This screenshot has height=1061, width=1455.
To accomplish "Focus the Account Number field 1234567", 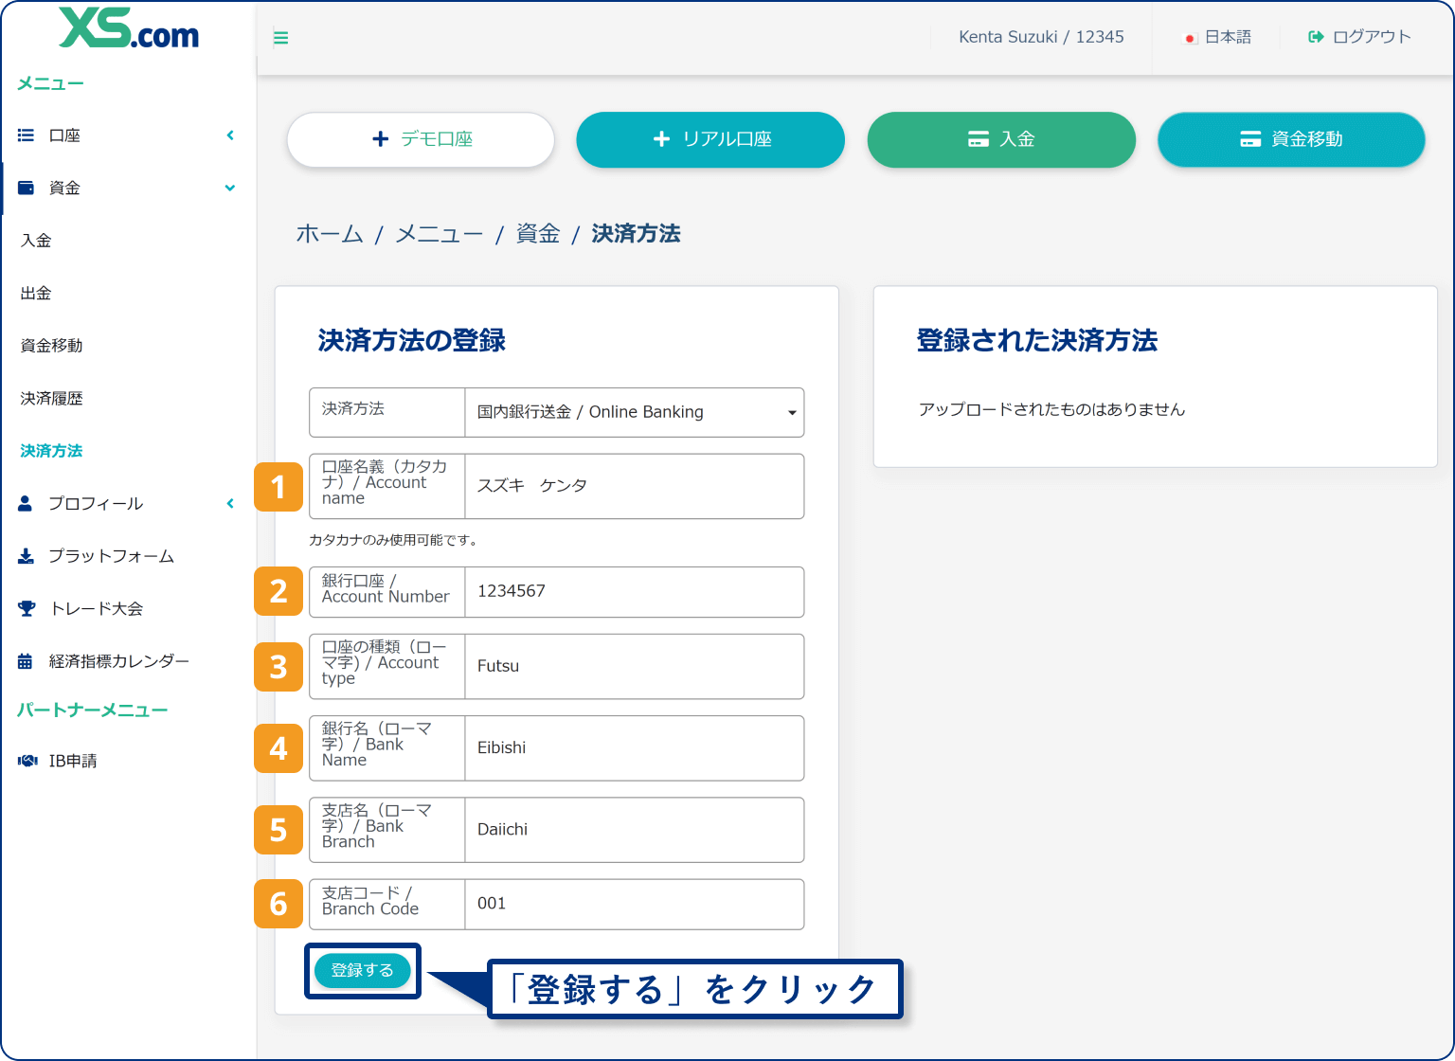I will [634, 592].
